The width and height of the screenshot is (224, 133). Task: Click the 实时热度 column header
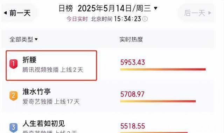click(131, 39)
